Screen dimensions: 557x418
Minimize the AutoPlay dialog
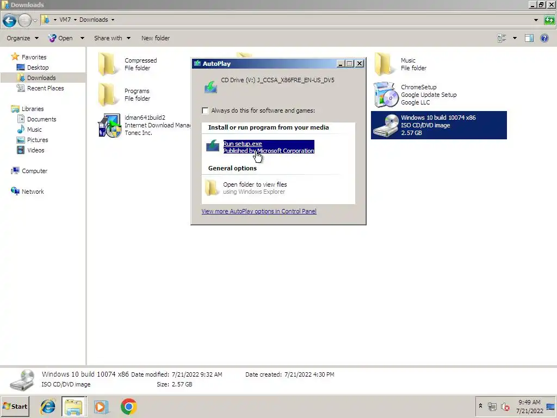(x=341, y=64)
